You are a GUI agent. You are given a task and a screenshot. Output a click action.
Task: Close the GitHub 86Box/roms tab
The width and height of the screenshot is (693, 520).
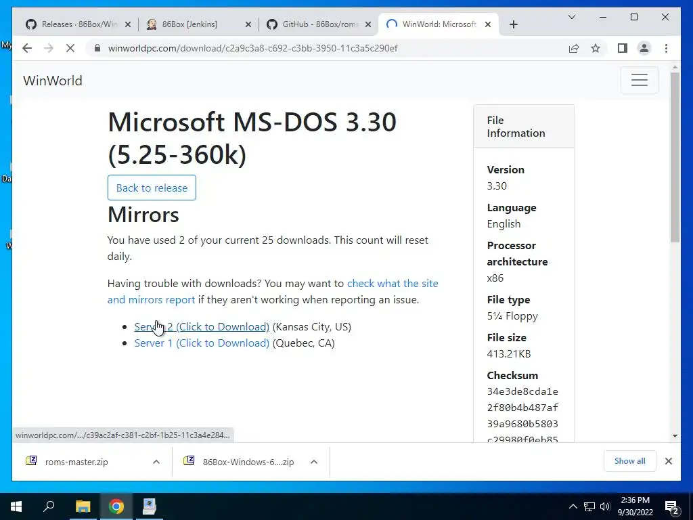(368, 24)
